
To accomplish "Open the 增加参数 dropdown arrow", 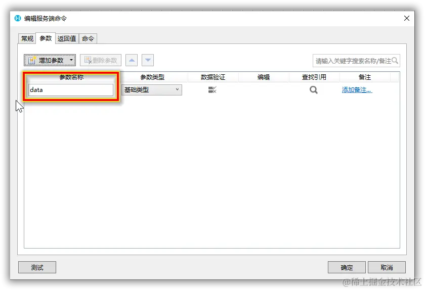I will 71,60.
